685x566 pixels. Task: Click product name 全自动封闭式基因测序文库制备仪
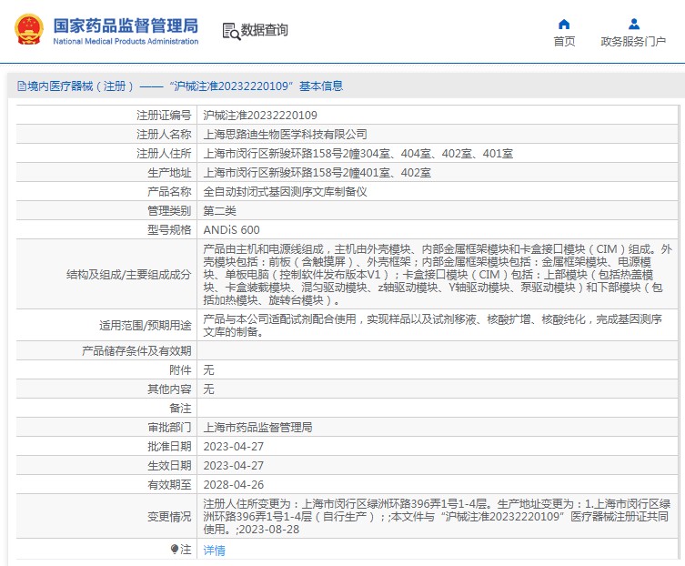(285, 192)
